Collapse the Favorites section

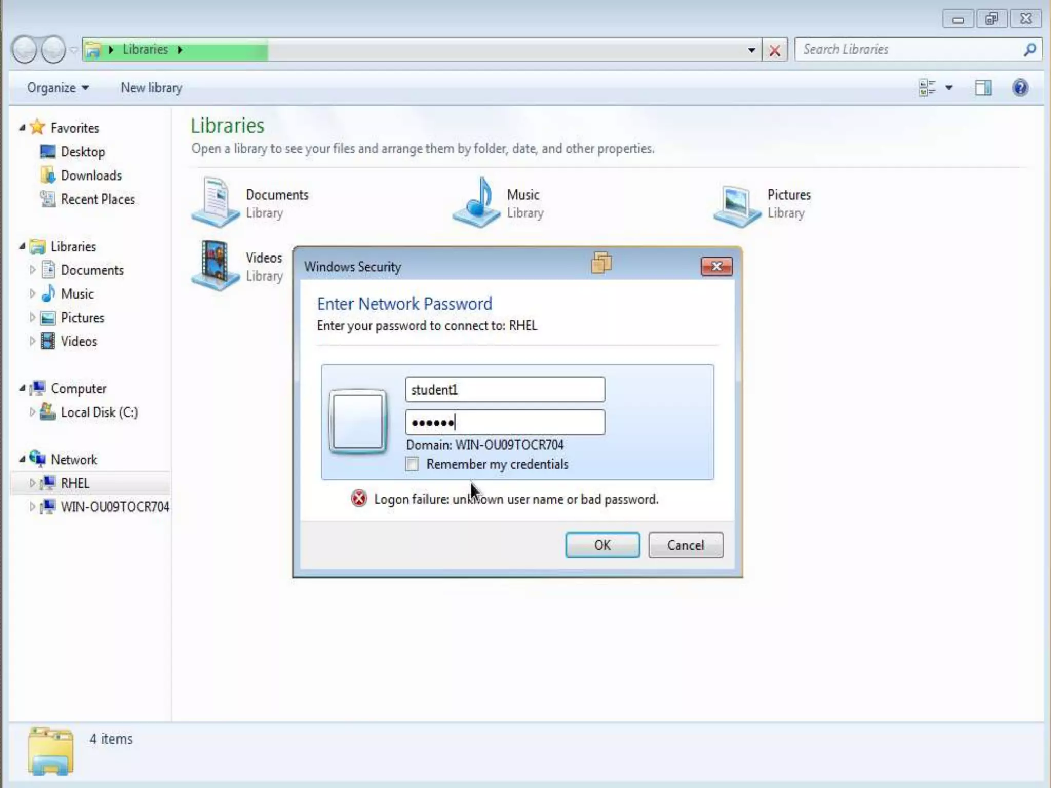click(22, 128)
